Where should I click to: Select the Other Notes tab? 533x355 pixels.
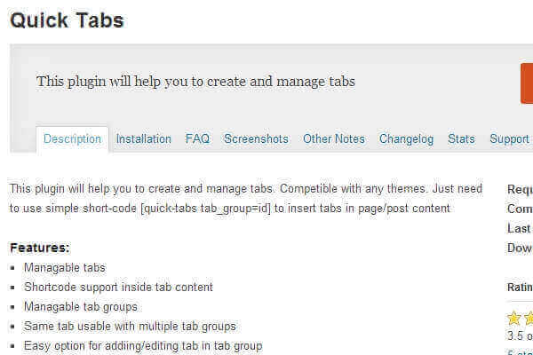[x=334, y=139]
